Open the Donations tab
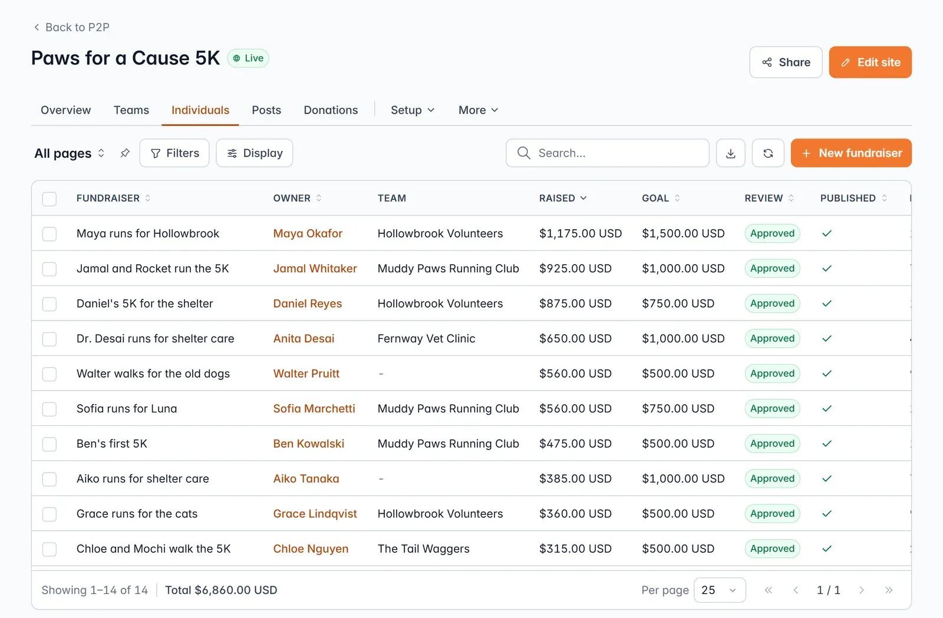The image size is (943, 618). (331, 110)
